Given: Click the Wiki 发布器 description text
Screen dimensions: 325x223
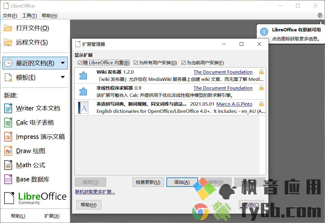Looking at the screenshot, I should coord(180,79).
